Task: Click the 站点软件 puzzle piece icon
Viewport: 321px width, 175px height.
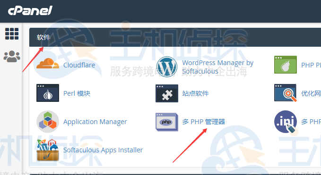Action: pyautogui.click(x=167, y=93)
